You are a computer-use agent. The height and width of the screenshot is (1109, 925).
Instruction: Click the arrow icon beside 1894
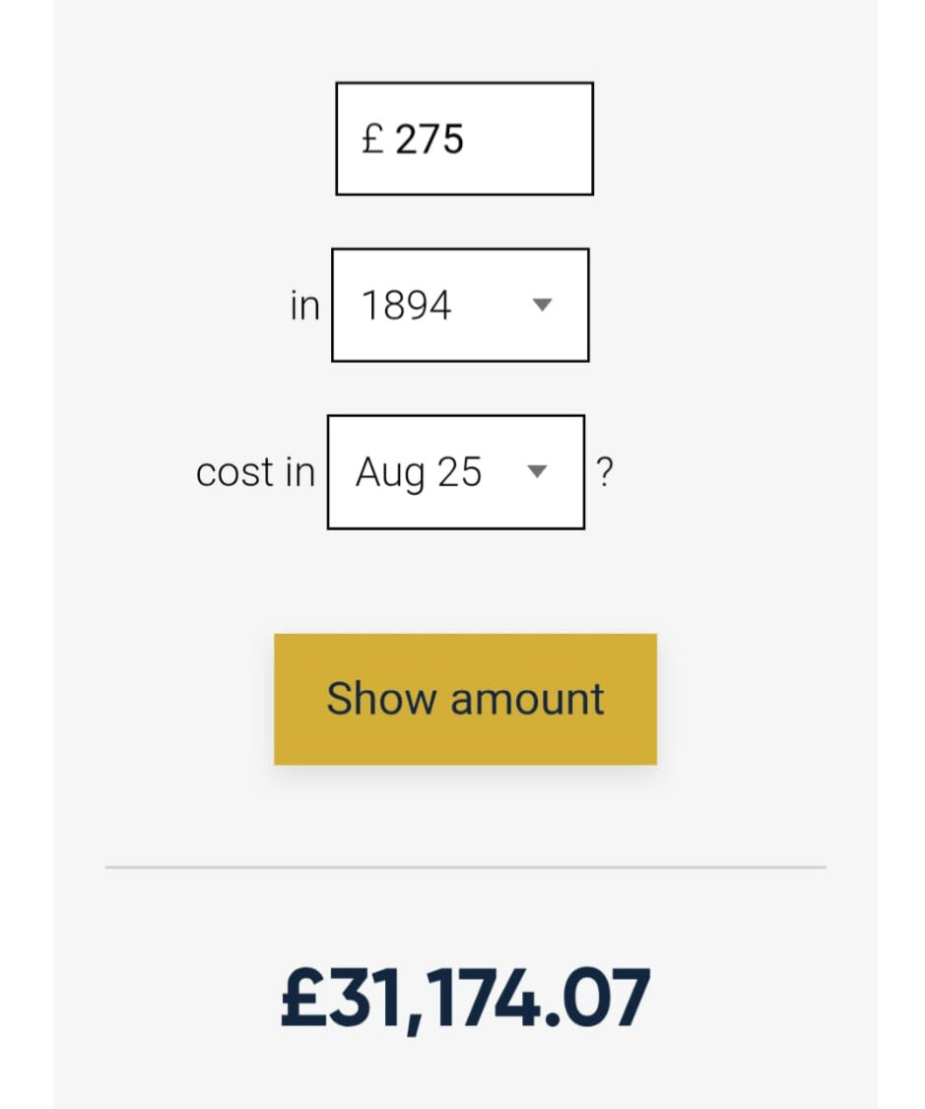pyautogui.click(x=542, y=306)
